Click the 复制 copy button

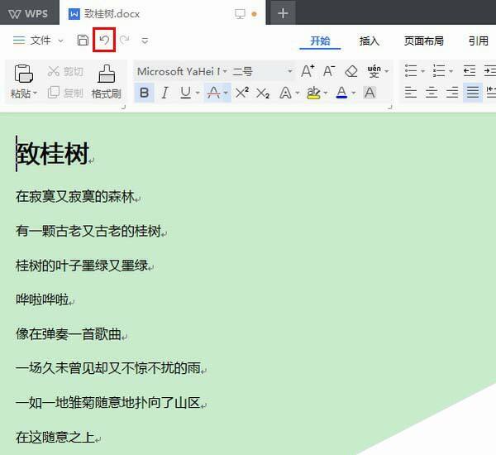[x=65, y=93]
